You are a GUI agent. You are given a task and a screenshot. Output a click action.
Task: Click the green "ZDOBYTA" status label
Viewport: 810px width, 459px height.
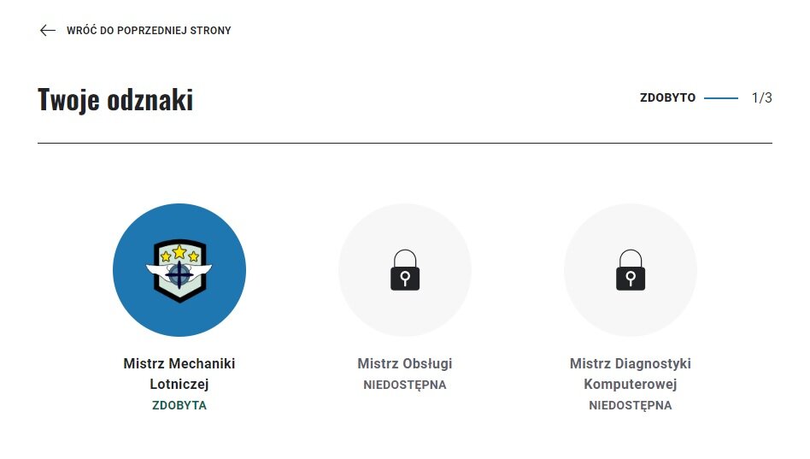coord(179,406)
